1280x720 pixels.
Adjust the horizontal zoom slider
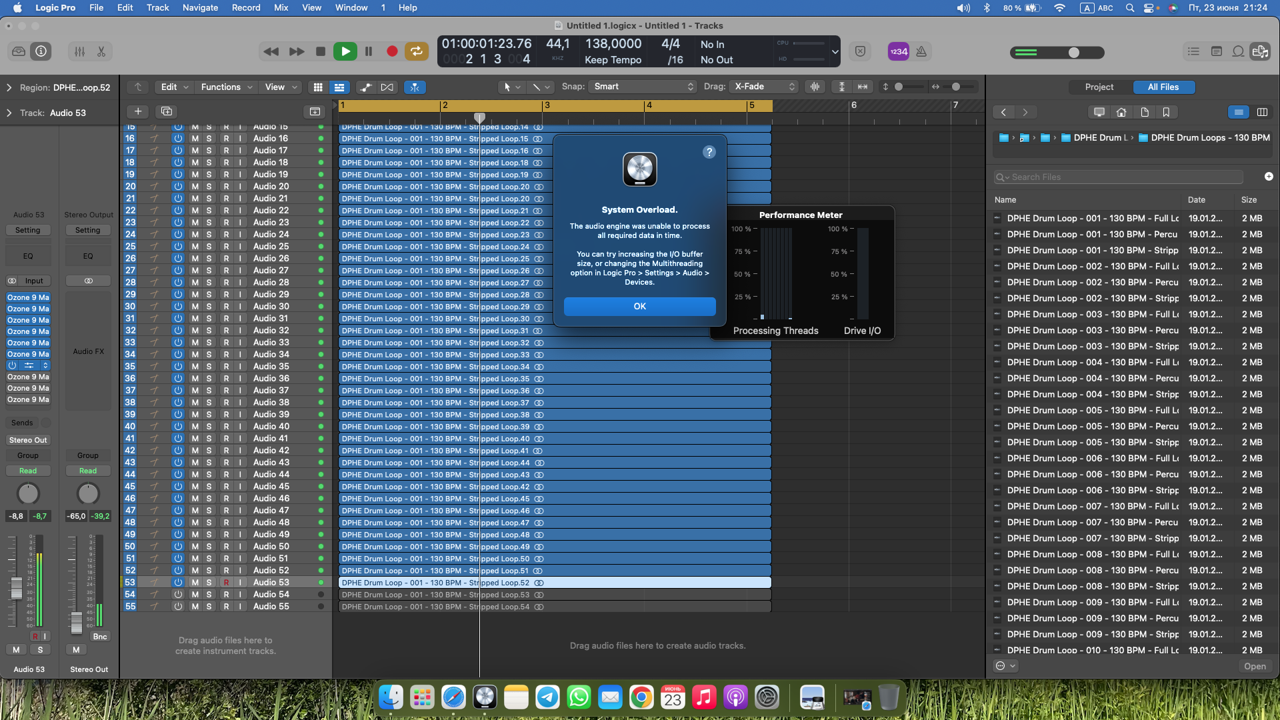(955, 87)
